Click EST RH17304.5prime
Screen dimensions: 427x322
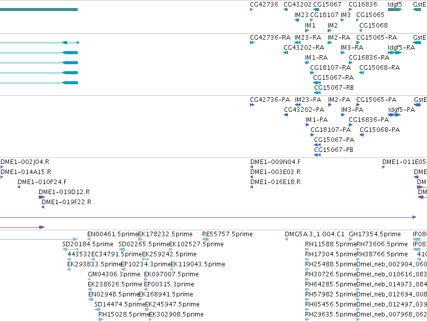331,254
